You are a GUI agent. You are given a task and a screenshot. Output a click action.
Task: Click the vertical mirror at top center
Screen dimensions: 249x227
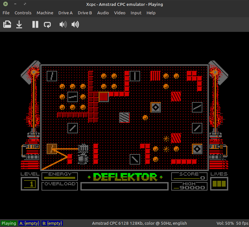click(135, 76)
